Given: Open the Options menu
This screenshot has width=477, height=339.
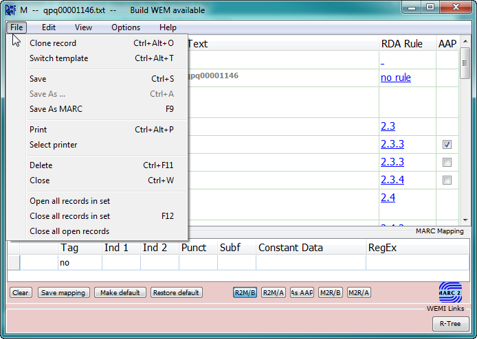Looking at the screenshot, I should tap(126, 27).
